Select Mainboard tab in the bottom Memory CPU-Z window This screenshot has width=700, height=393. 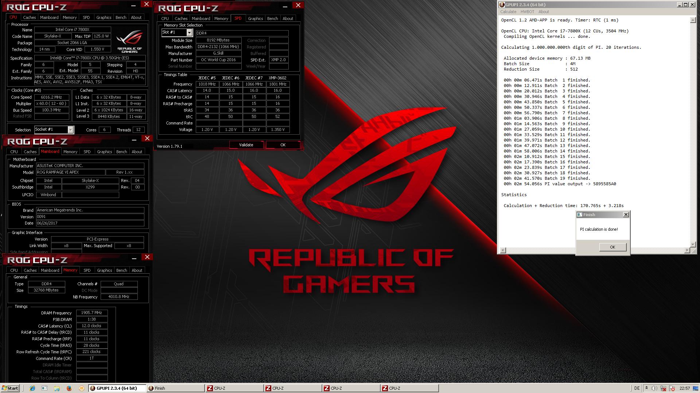click(50, 270)
